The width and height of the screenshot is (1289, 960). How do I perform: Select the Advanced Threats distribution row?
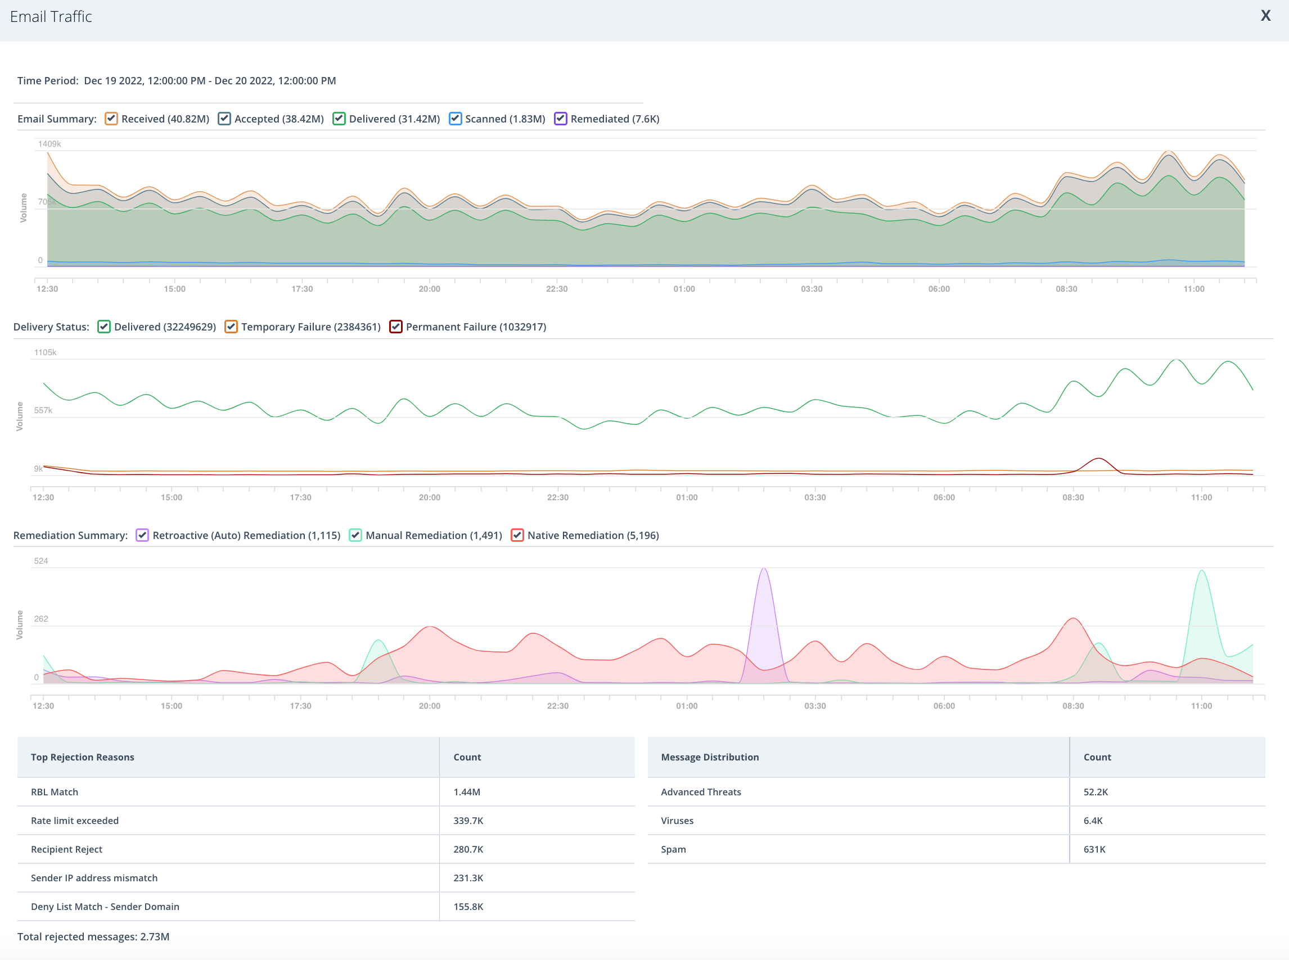957,792
